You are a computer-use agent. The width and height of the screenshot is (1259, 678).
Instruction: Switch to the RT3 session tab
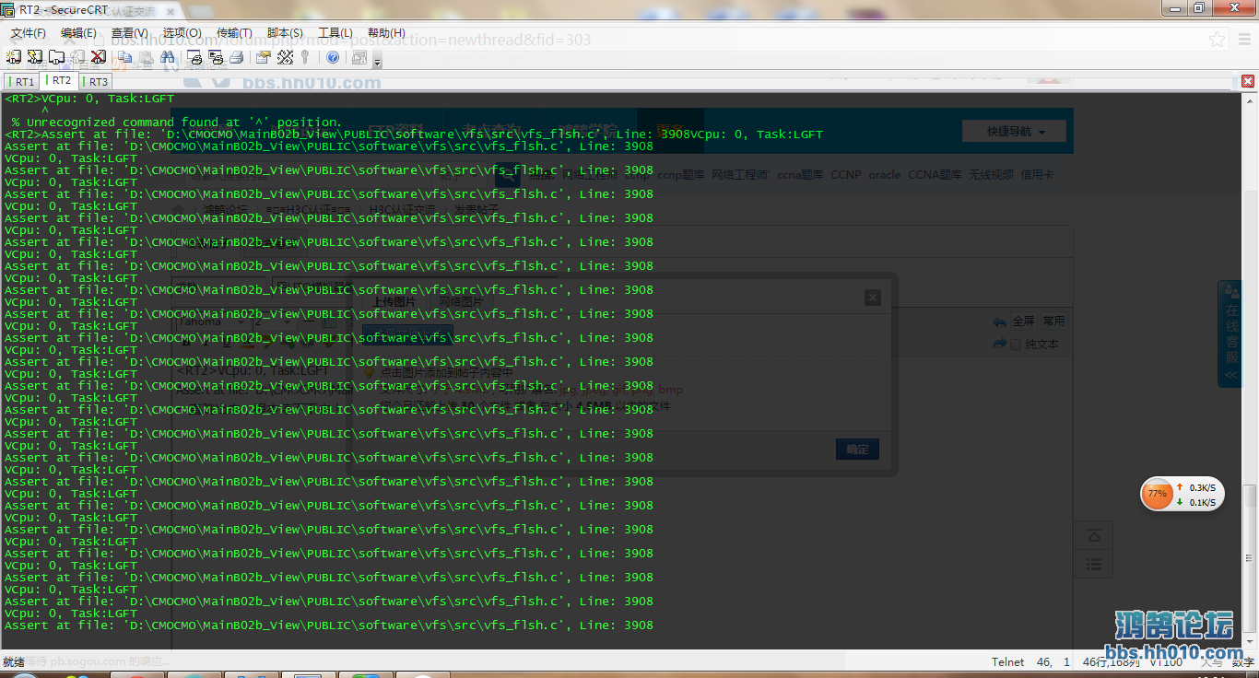(x=96, y=82)
